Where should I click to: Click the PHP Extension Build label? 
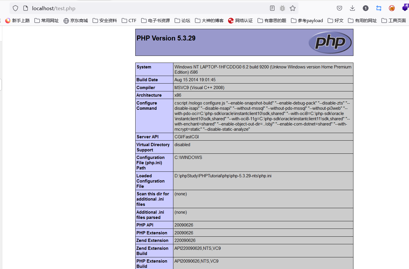tap(152, 264)
